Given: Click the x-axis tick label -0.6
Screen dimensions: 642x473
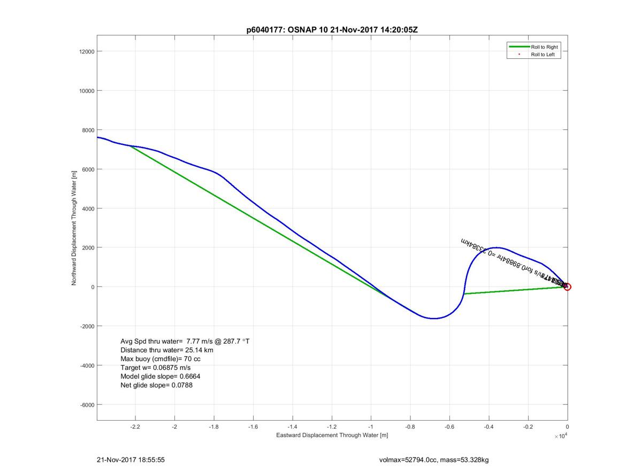Looking at the screenshot, I should [449, 427].
